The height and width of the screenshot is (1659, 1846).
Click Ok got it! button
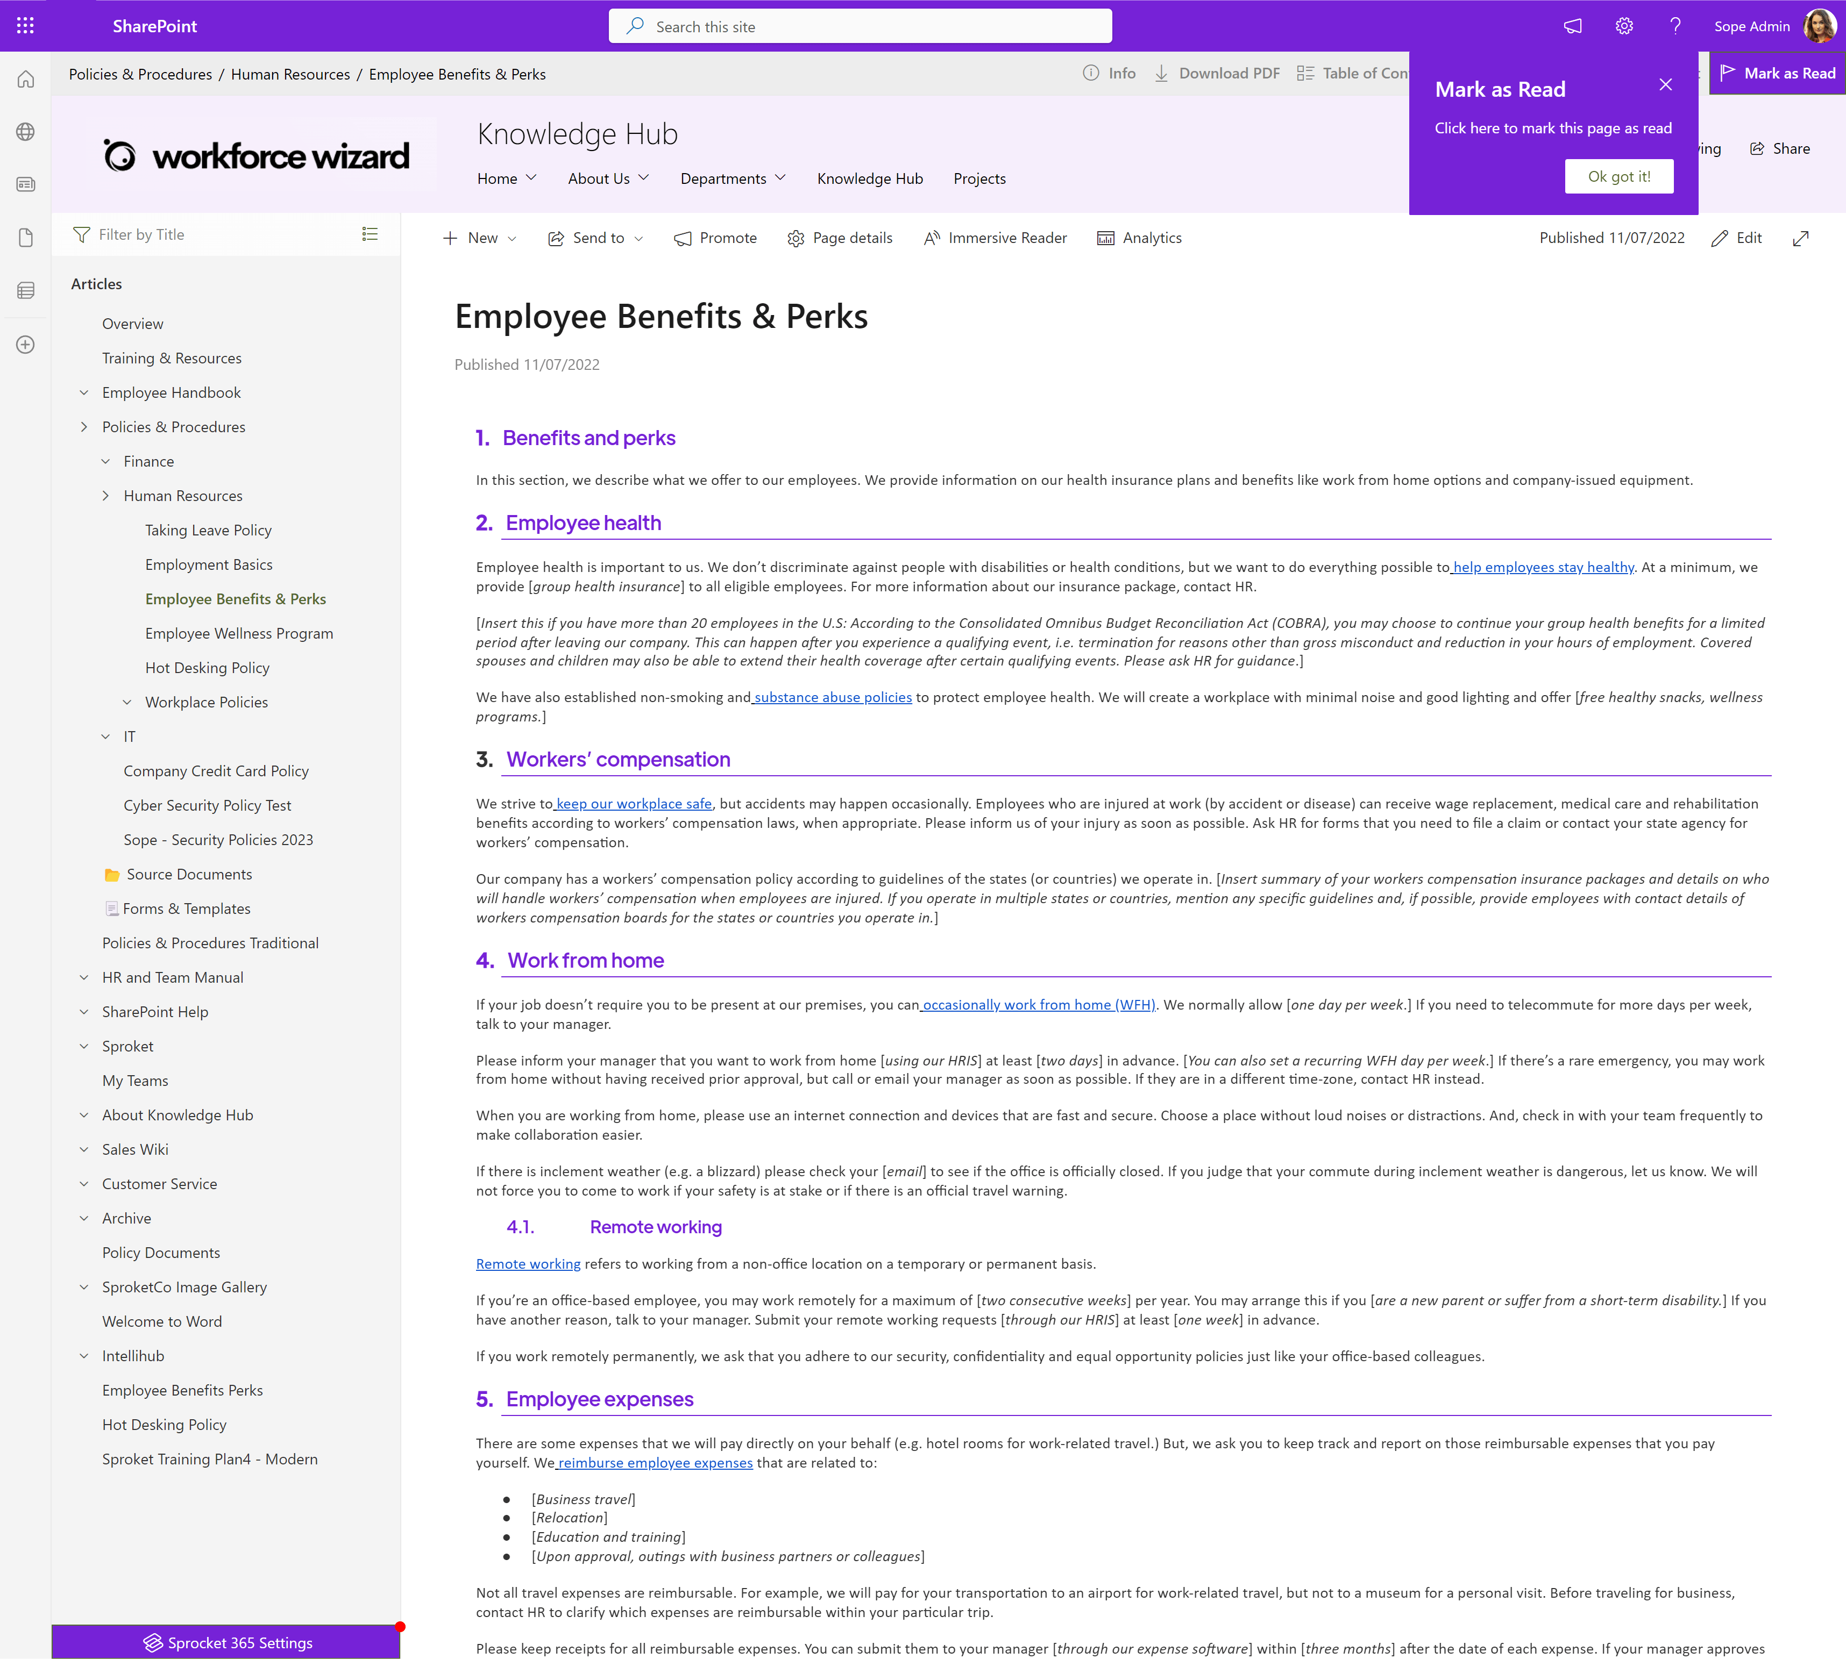tap(1619, 177)
